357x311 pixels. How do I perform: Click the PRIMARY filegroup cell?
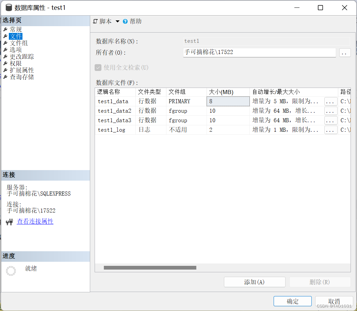pos(186,101)
